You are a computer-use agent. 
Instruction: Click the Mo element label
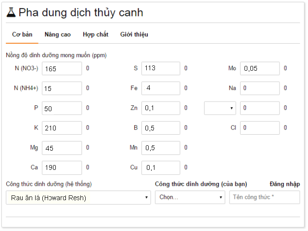pyautogui.click(x=232, y=68)
